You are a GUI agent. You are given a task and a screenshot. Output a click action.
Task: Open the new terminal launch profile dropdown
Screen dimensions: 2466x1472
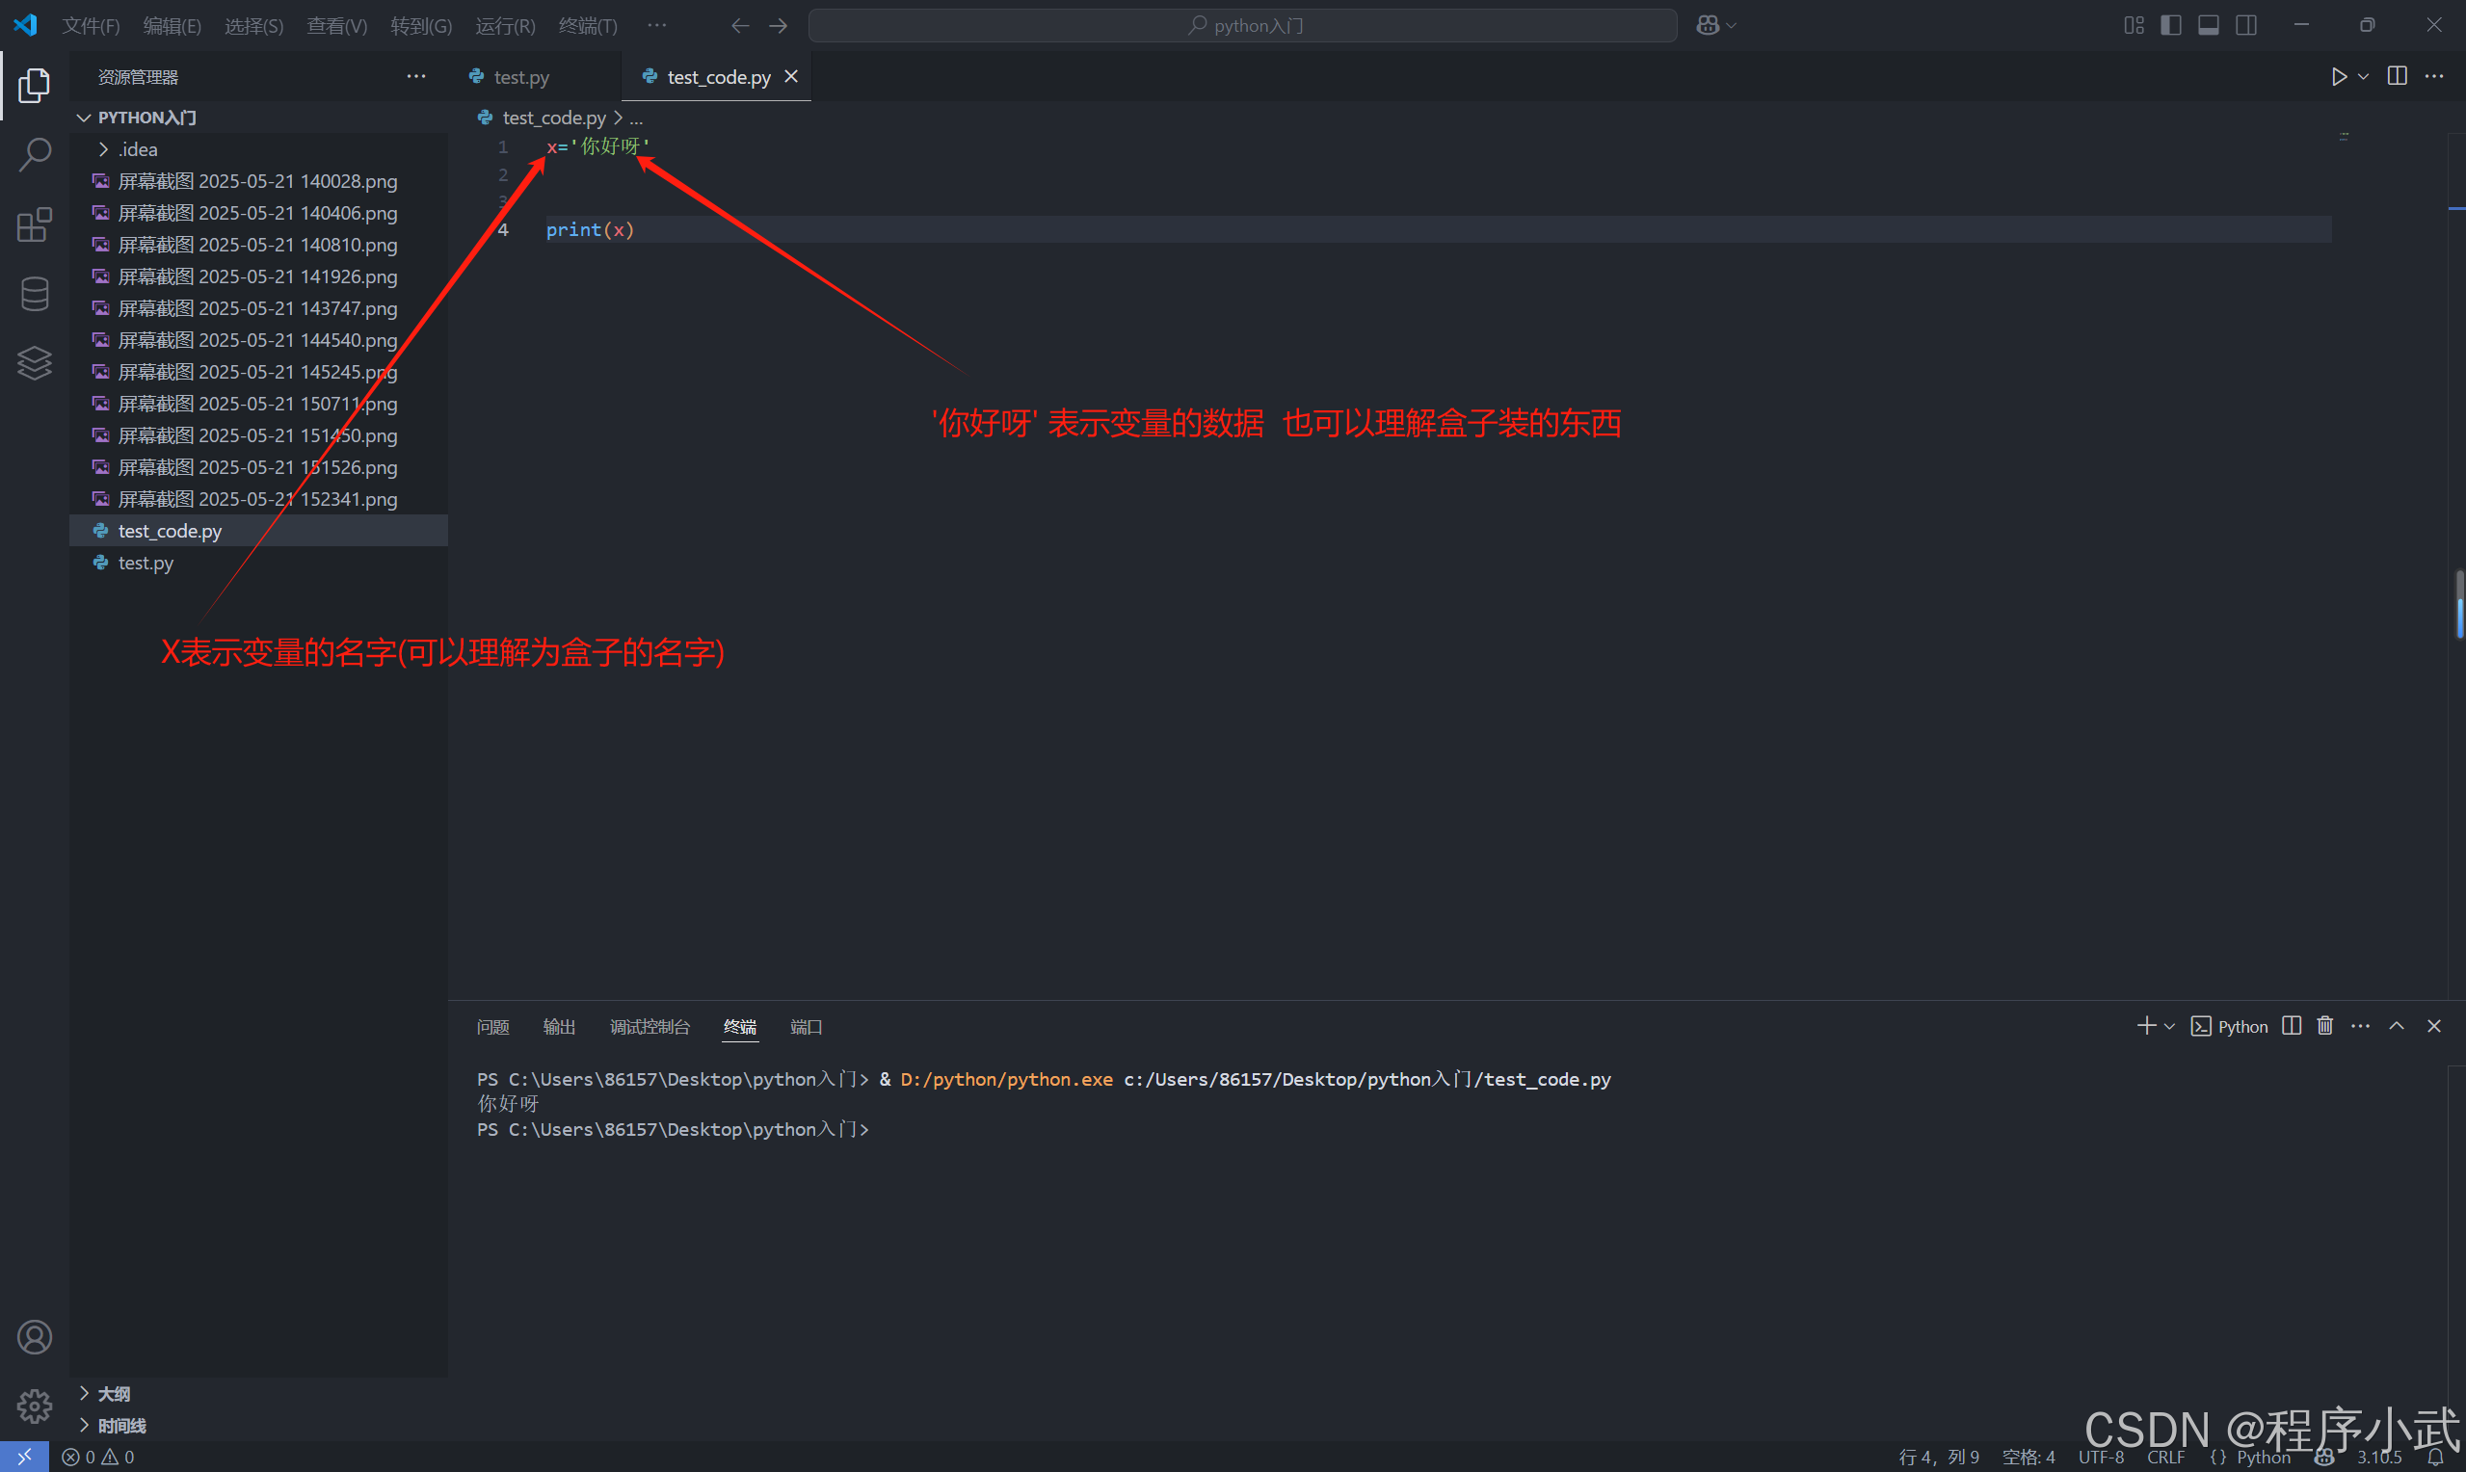[2169, 1027]
